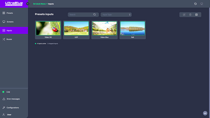Open the Input Type dropdown

(x=116, y=15)
